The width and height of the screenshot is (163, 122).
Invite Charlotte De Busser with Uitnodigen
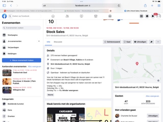(153, 116)
